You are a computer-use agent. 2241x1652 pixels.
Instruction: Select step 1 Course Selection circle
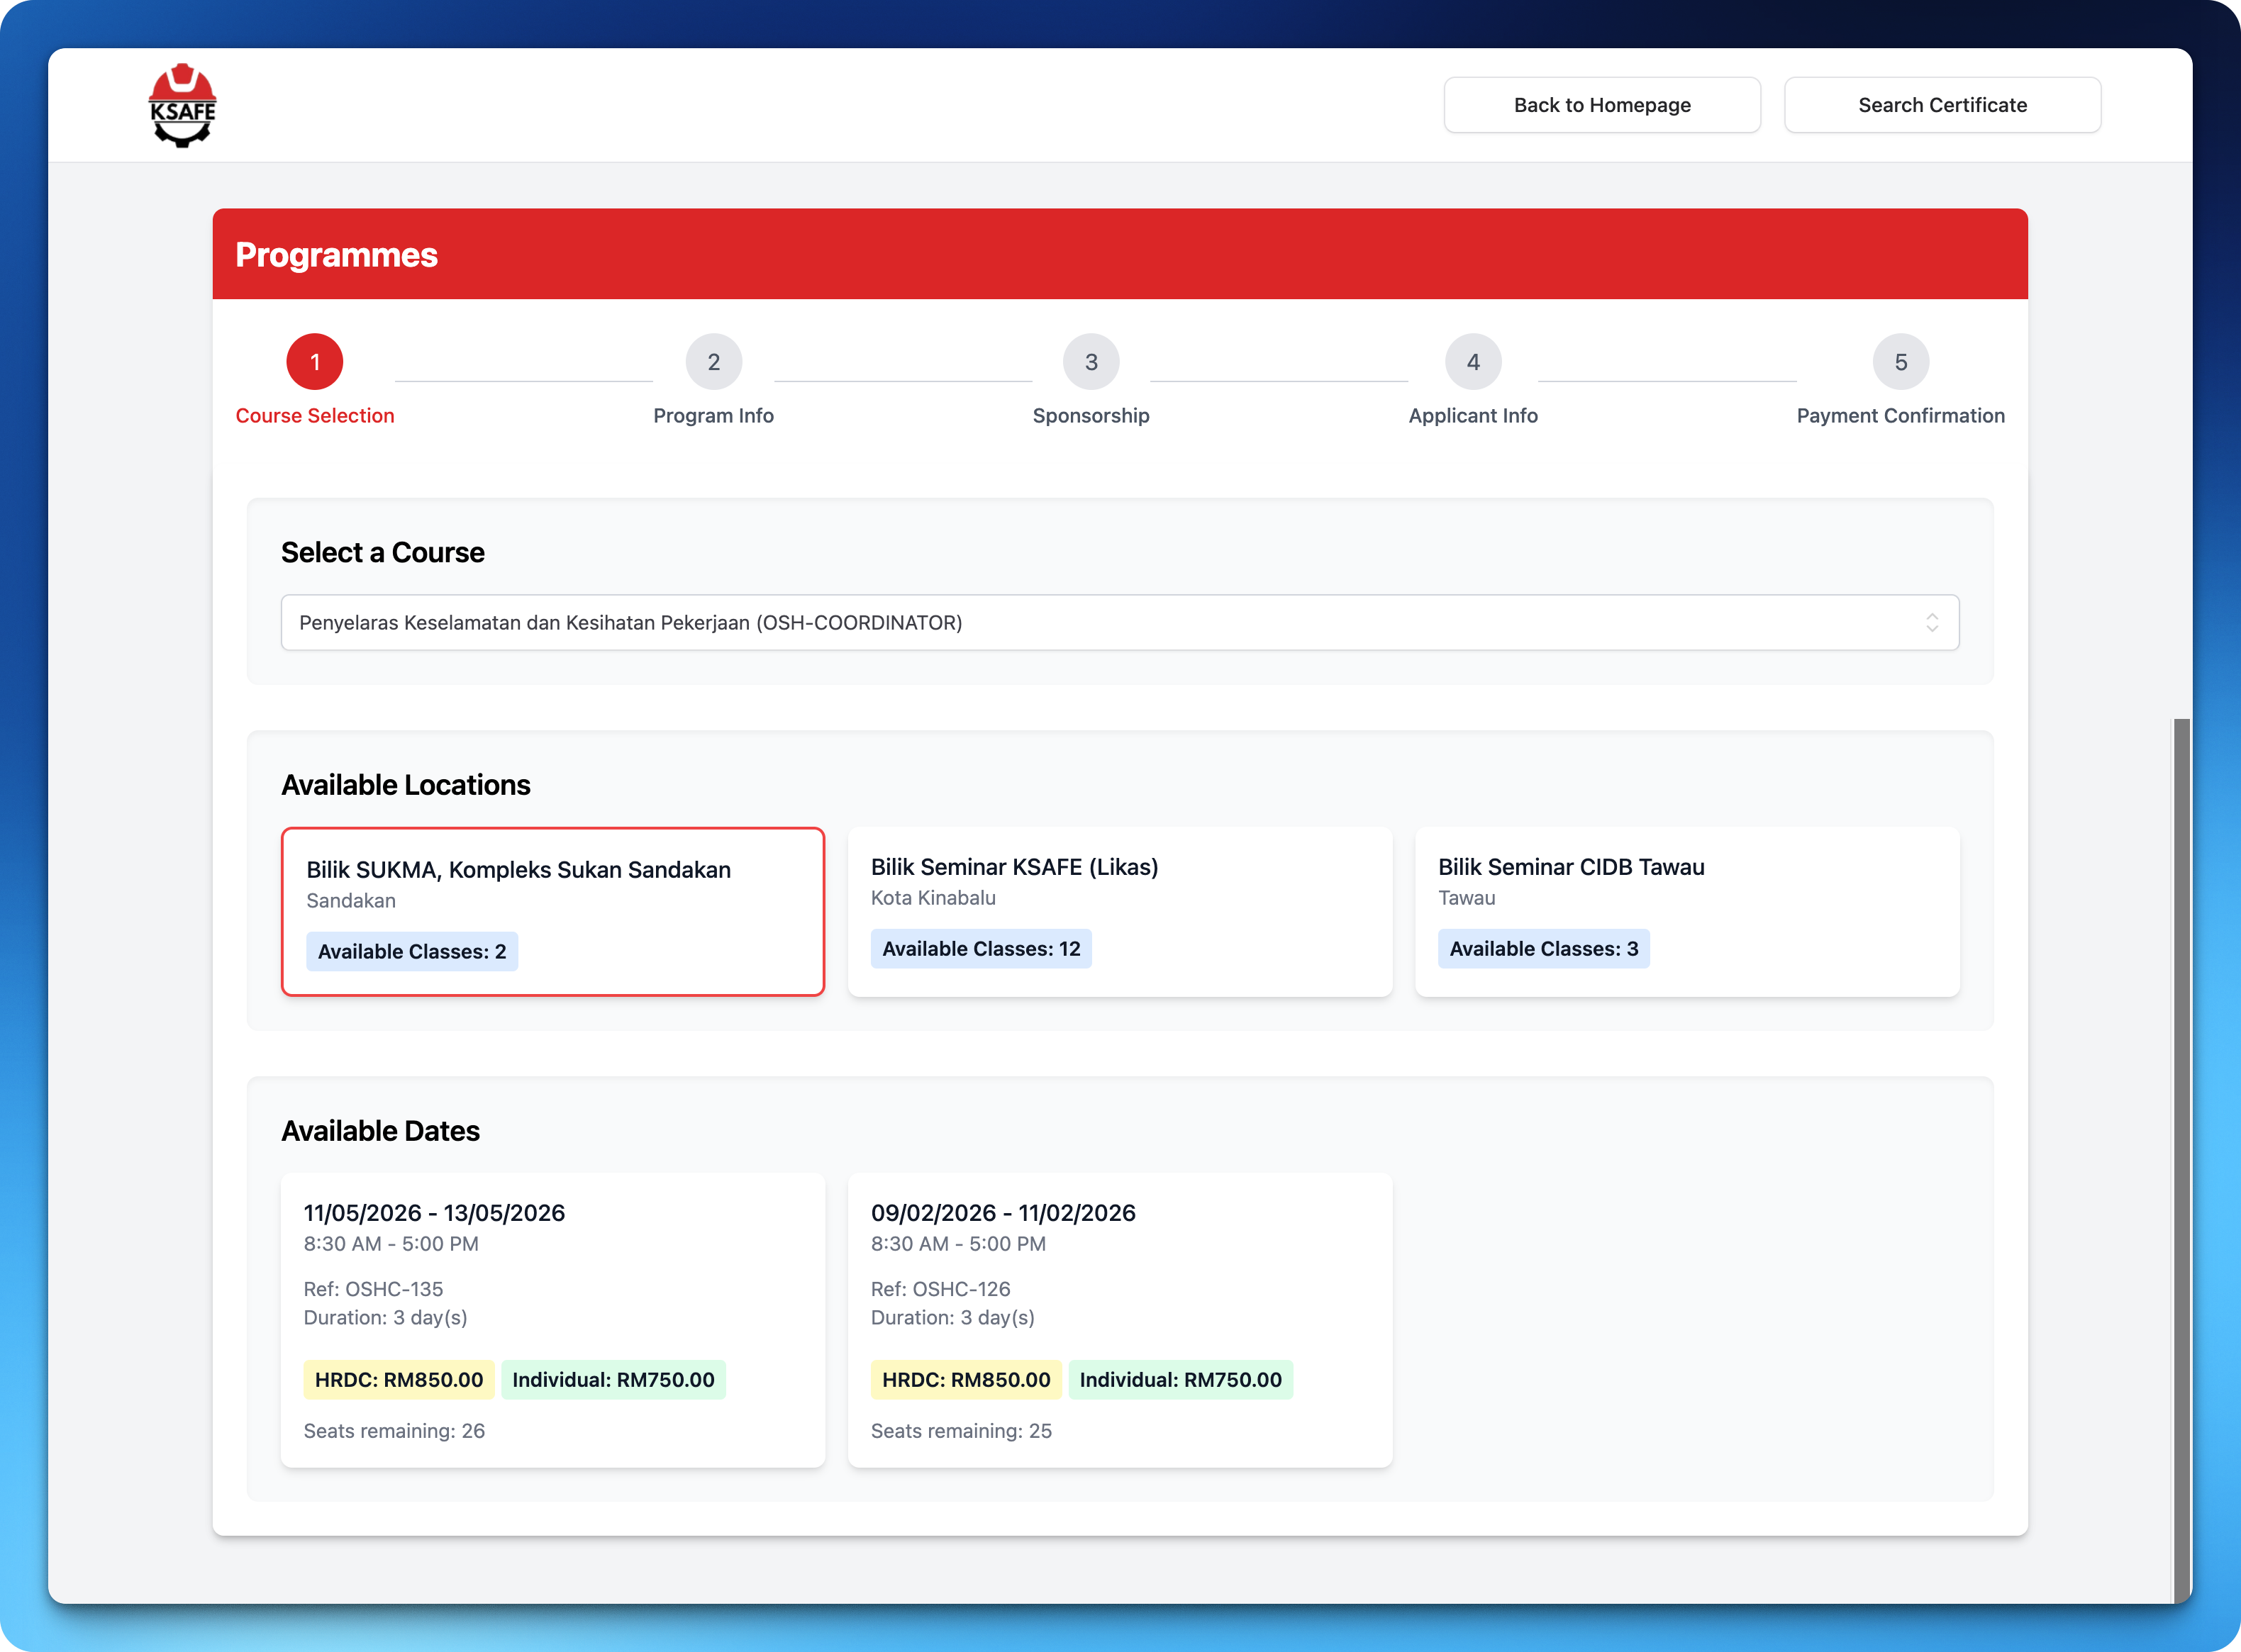pos(315,361)
